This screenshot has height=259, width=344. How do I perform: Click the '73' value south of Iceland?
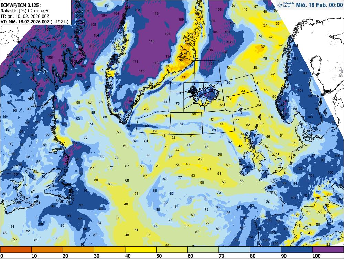(x=206, y=147)
